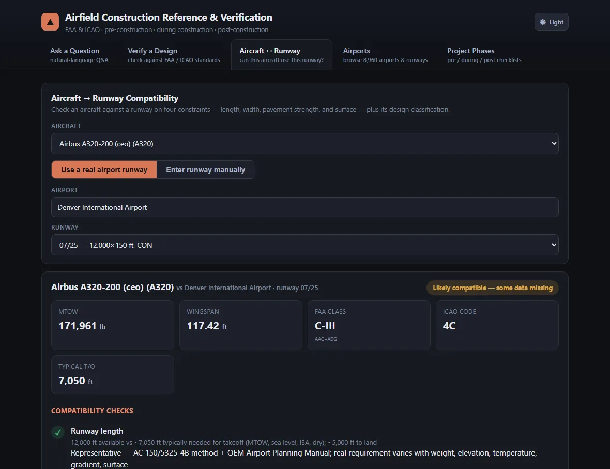Click the 'Compatibility Checks' heading

click(92, 411)
